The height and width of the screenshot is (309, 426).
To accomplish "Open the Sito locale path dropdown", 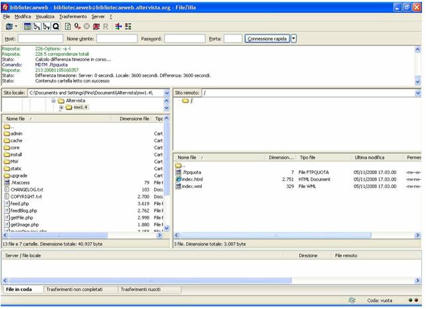I will coord(167,93).
